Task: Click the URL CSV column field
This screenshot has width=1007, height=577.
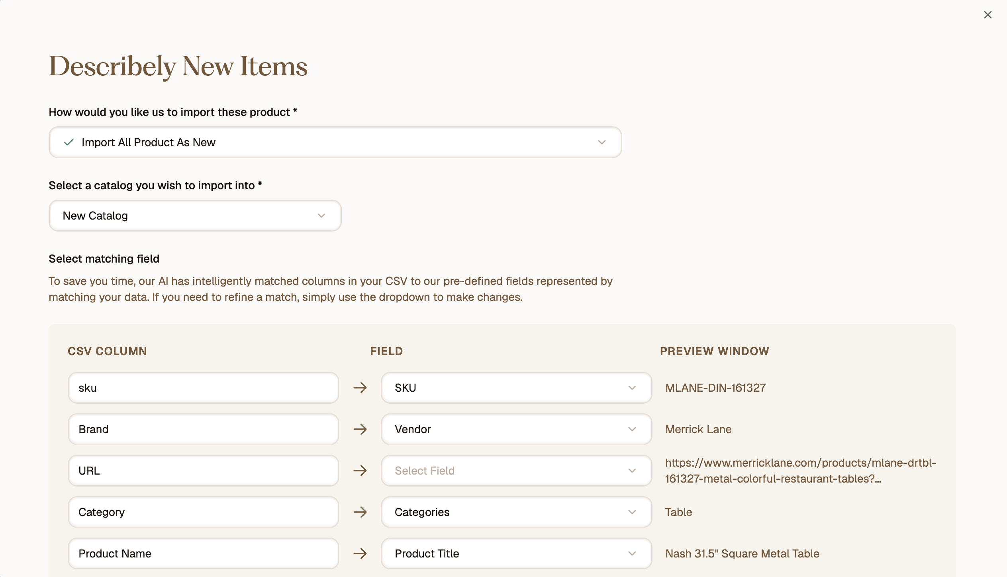Action: [x=203, y=471]
